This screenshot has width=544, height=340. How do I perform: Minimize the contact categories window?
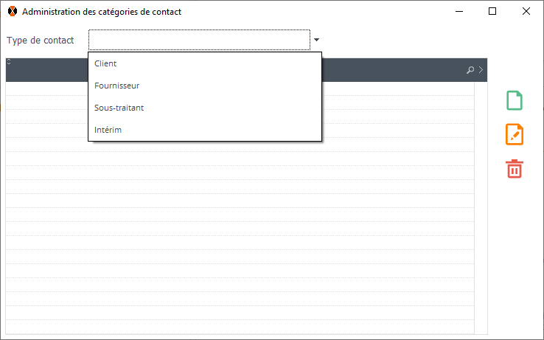458,12
